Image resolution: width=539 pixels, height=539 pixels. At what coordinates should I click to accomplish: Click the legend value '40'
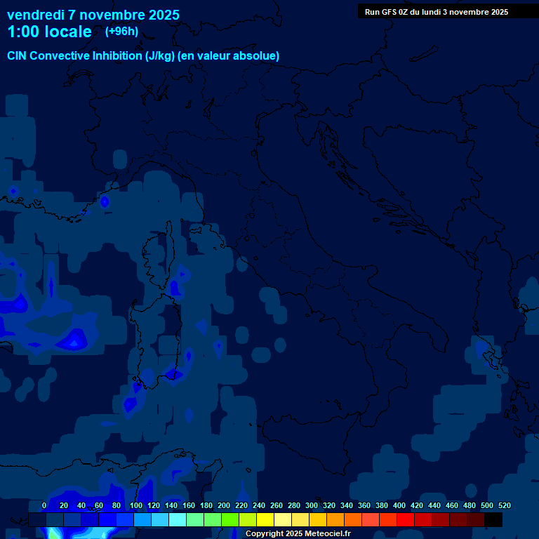pos(81,505)
